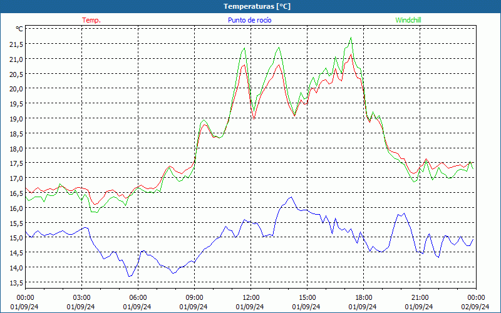This screenshot has height=313, width=501.
Task: Click the '20,0' y-axis value
Action: tap(16, 89)
